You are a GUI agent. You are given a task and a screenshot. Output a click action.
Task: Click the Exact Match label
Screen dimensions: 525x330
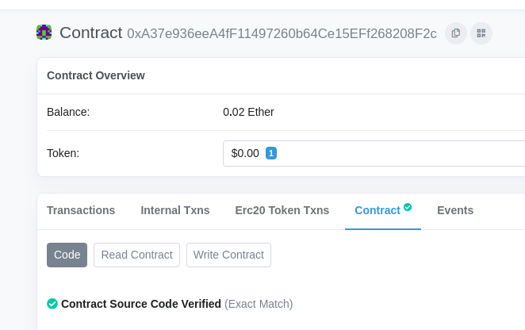[x=259, y=304]
